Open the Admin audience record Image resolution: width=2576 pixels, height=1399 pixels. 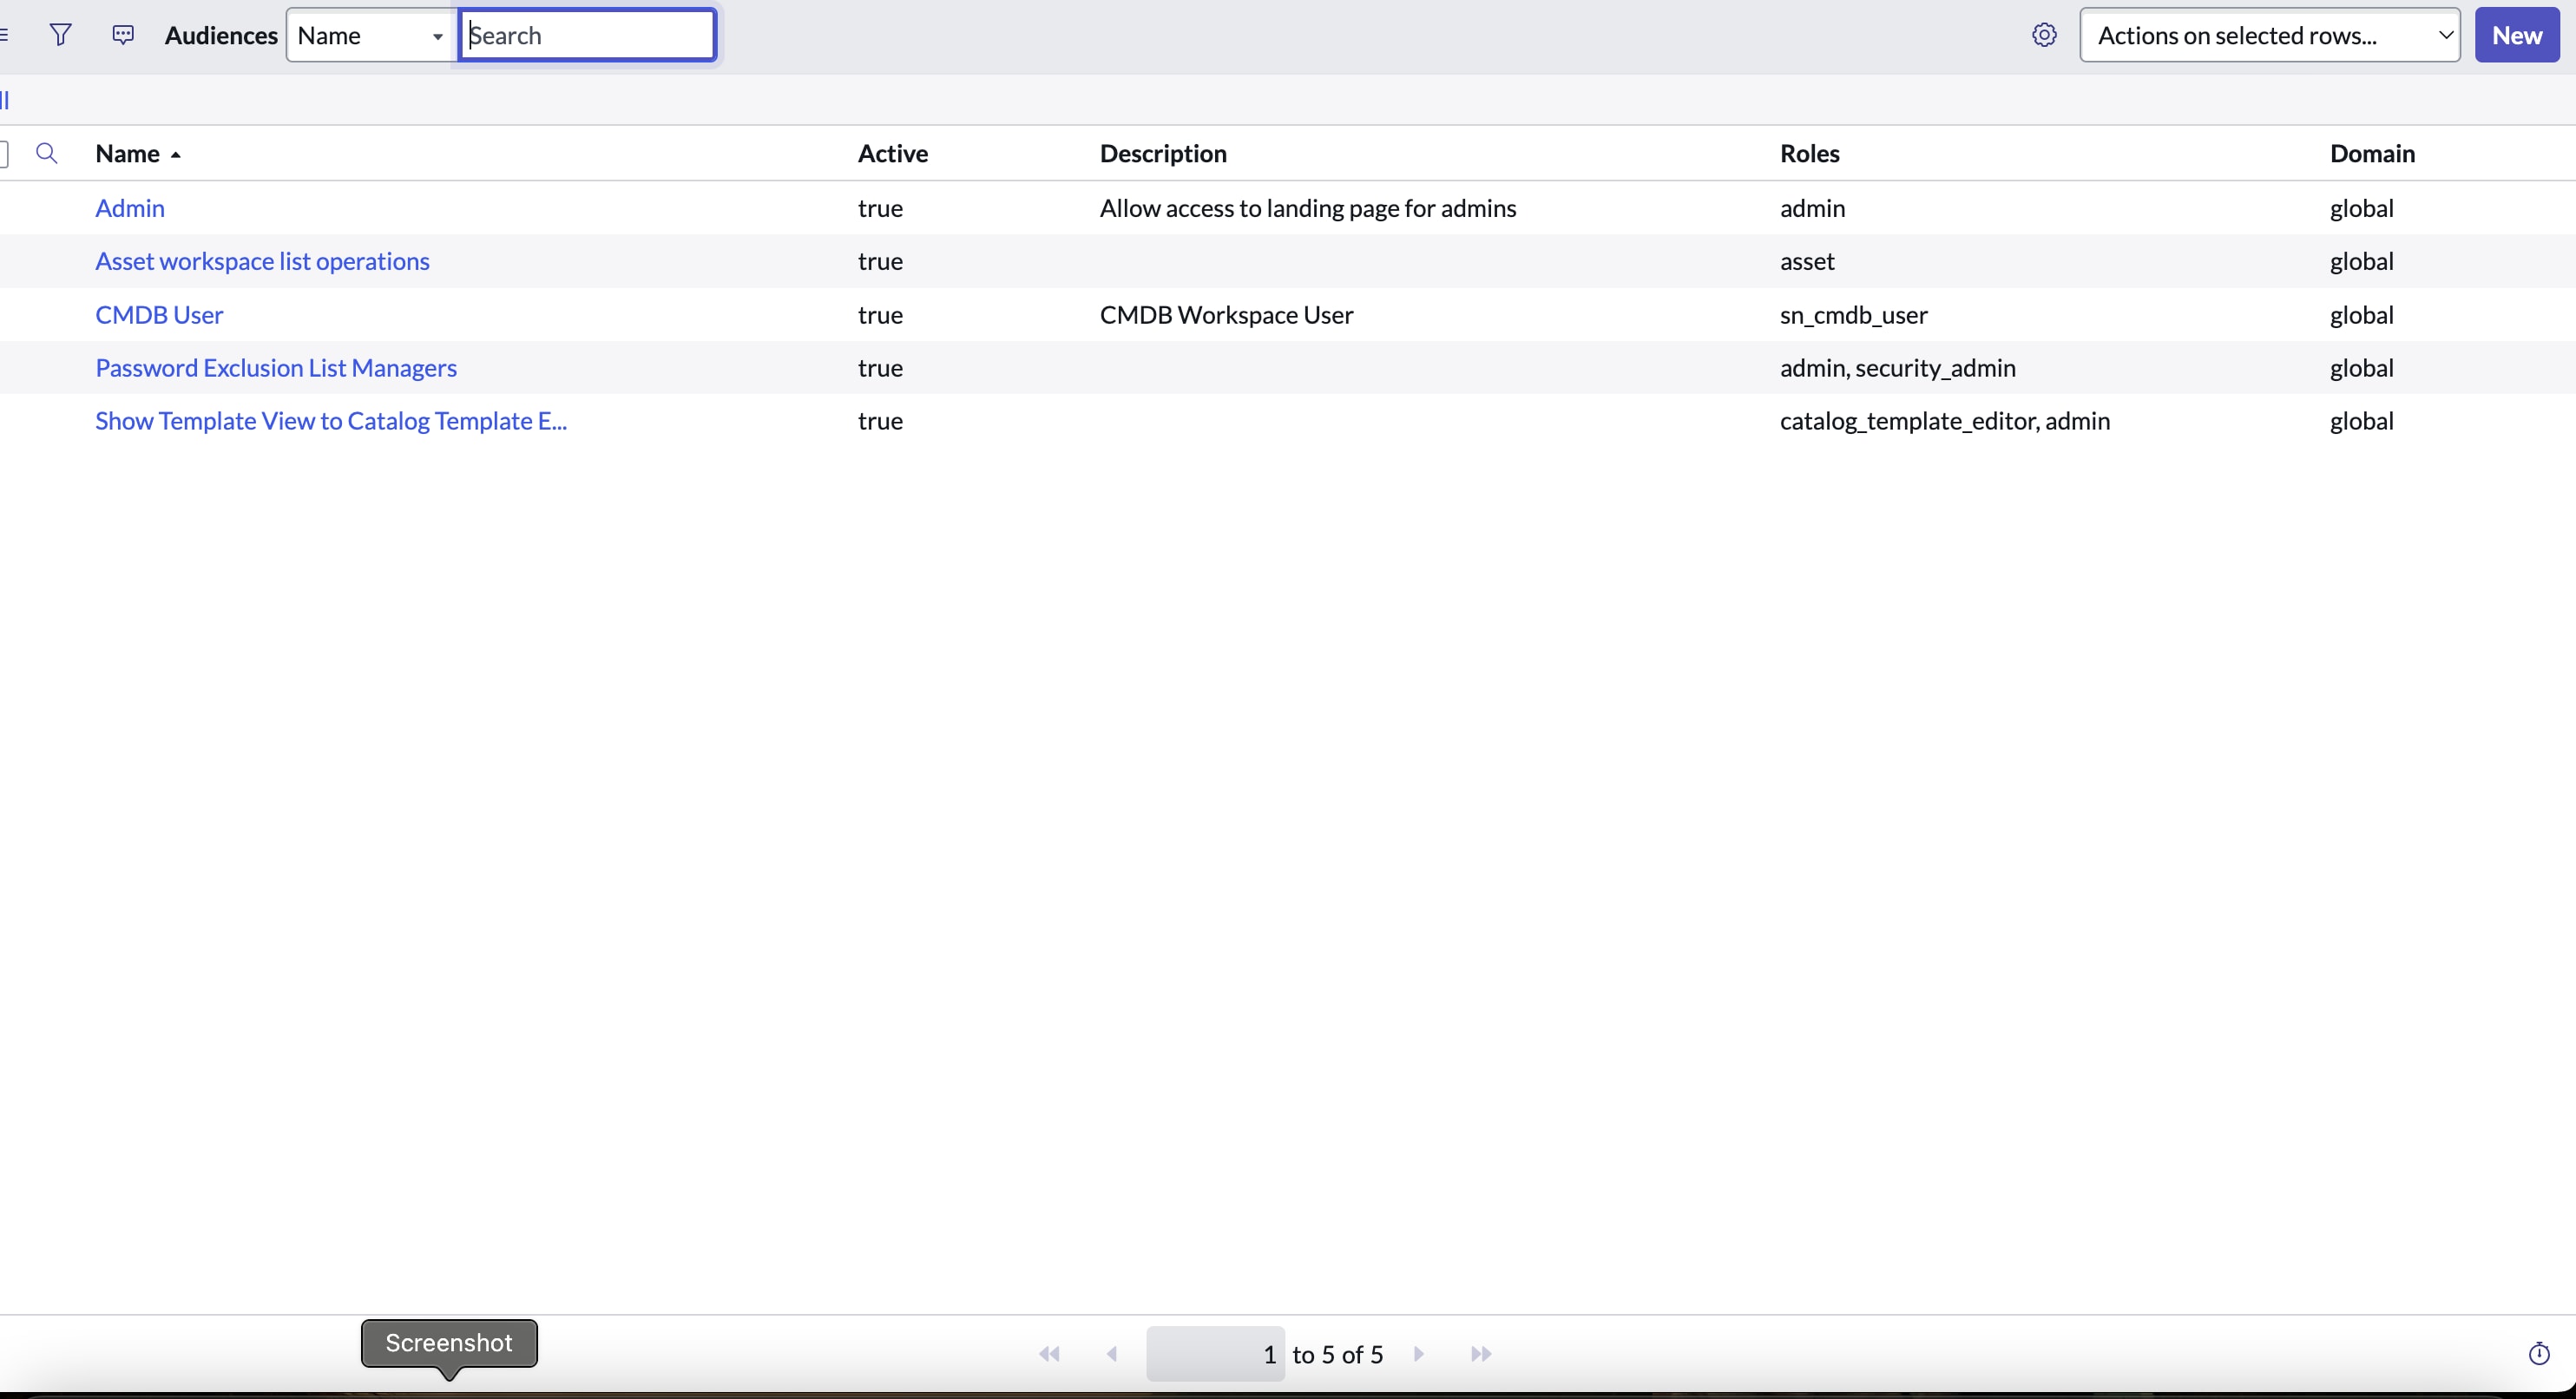[x=130, y=208]
